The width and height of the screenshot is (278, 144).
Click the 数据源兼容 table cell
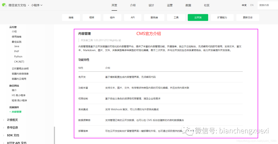pyautogui.click(x=84, y=120)
